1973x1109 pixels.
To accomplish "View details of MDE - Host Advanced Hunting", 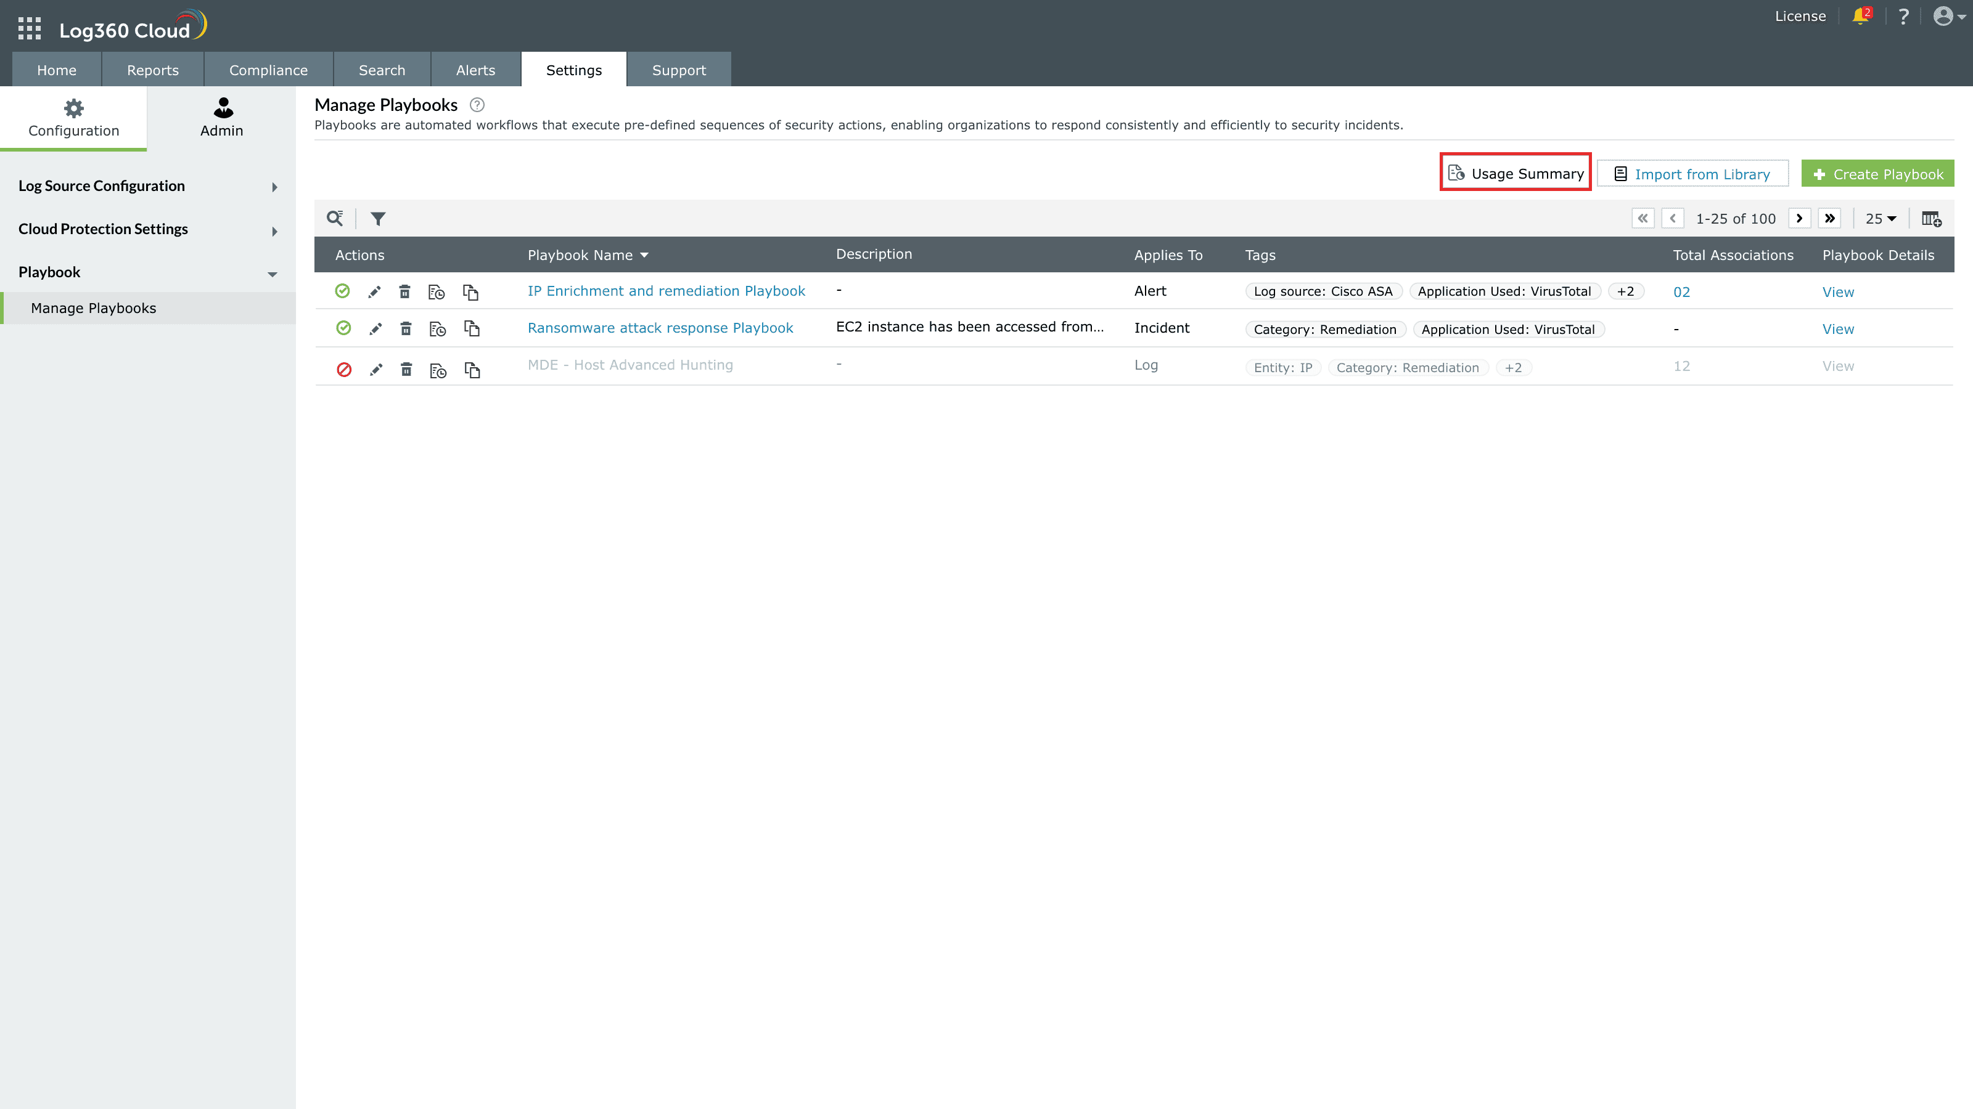I will [x=1838, y=367].
